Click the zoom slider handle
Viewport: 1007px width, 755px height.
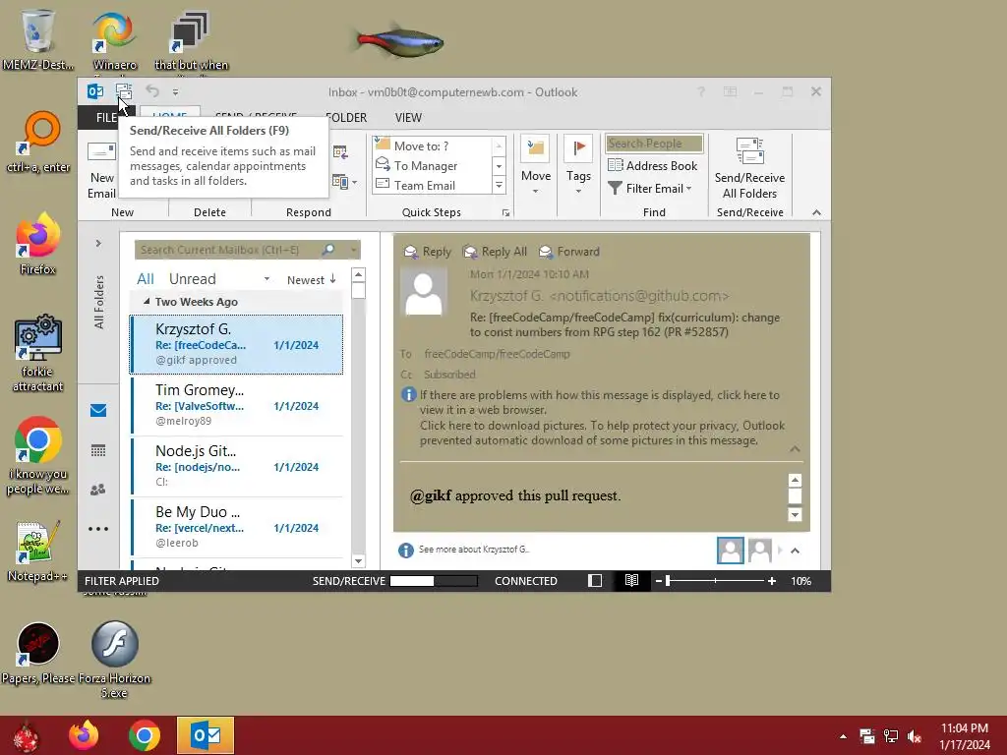tap(668, 581)
